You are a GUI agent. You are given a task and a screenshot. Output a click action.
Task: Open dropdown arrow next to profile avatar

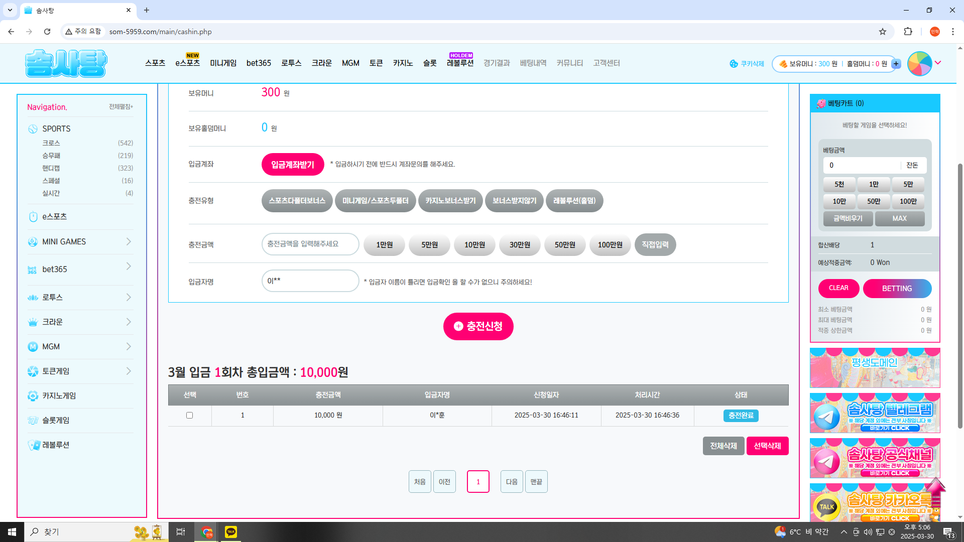point(938,63)
